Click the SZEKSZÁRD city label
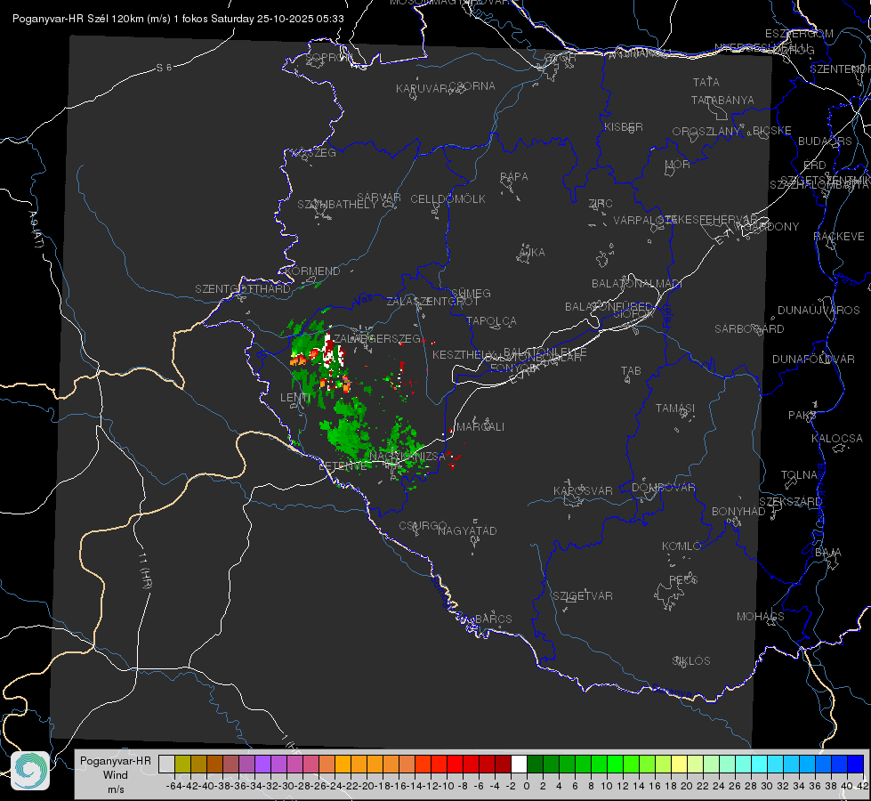871x801 pixels. click(x=791, y=502)
